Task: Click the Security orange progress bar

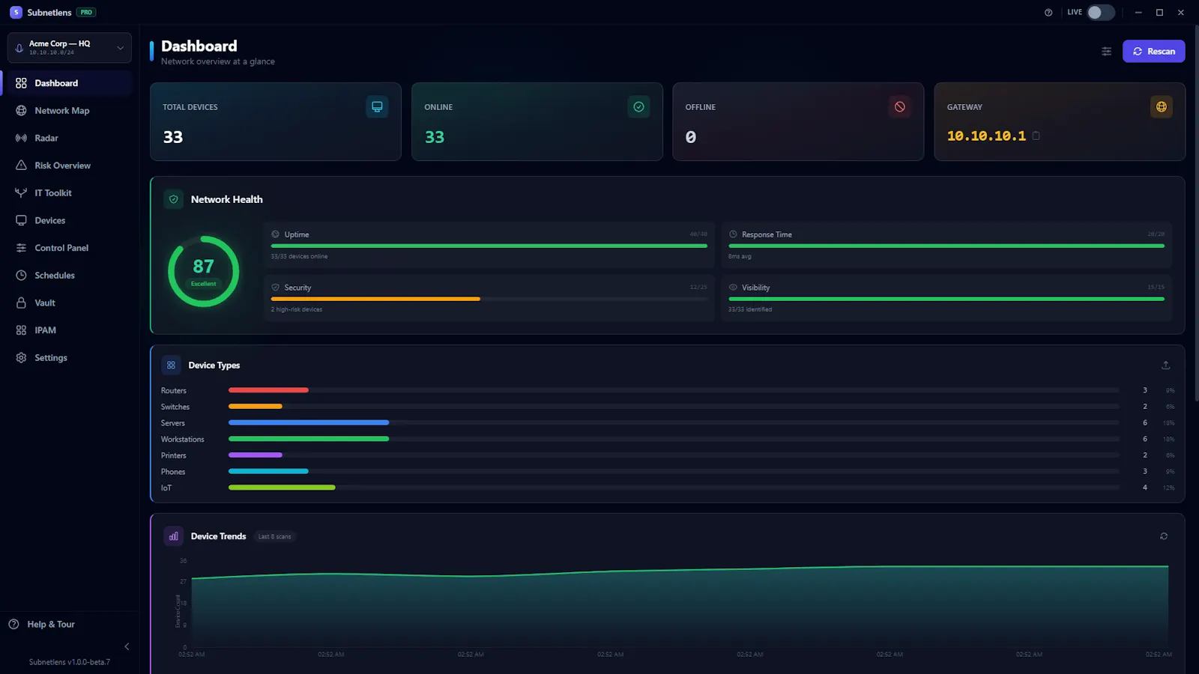Action: pyautogui.click(x=375, y=299)
